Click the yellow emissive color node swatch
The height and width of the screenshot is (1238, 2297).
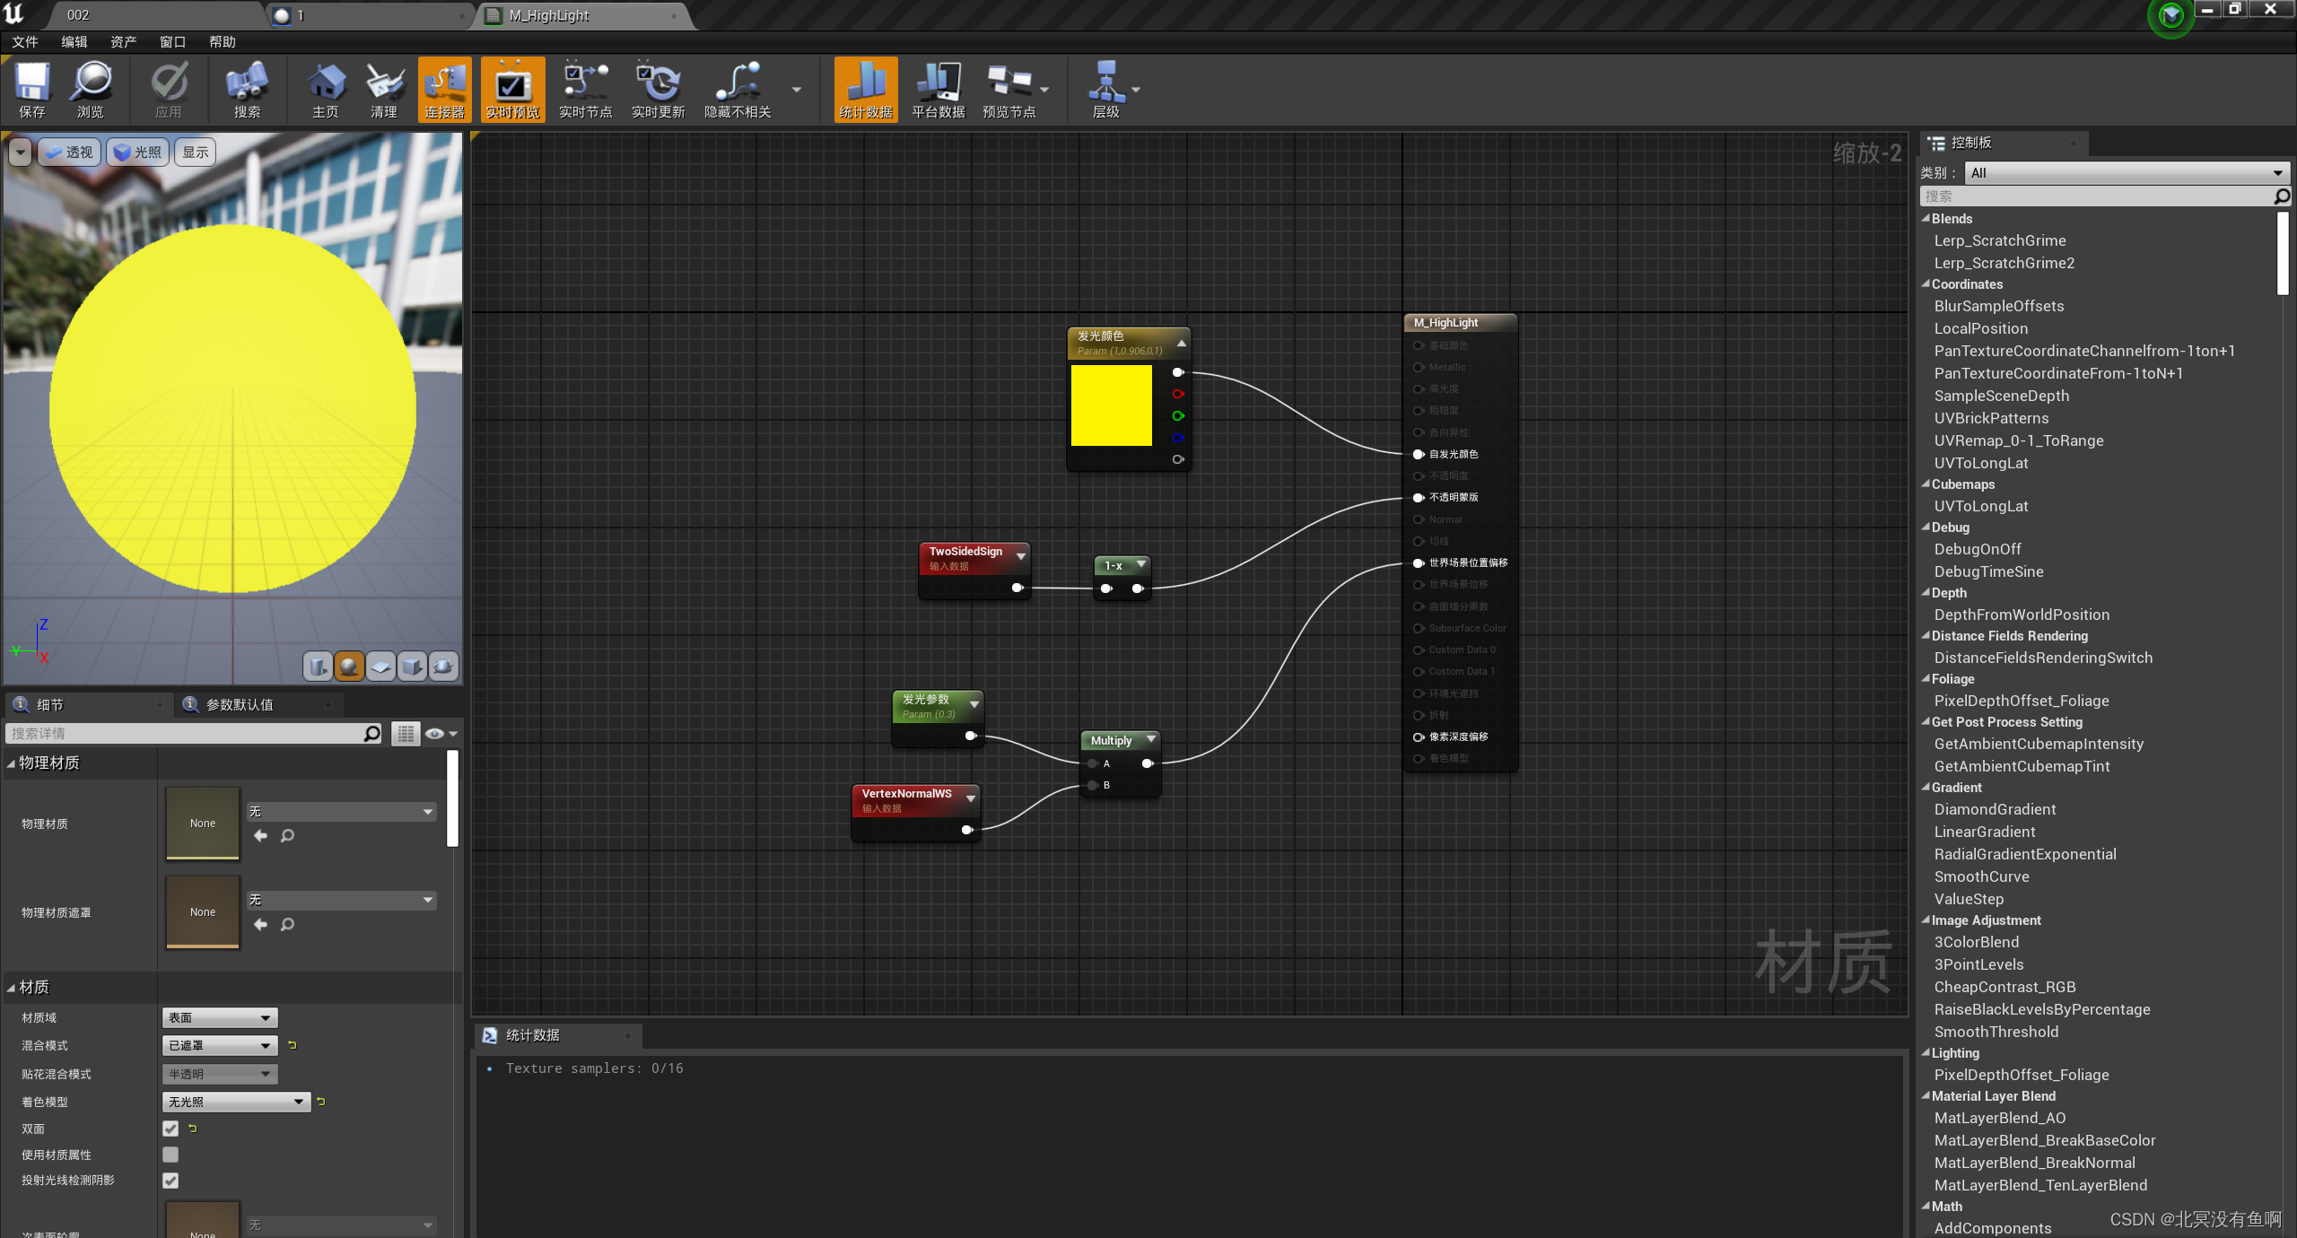(x=1111, y=405)
